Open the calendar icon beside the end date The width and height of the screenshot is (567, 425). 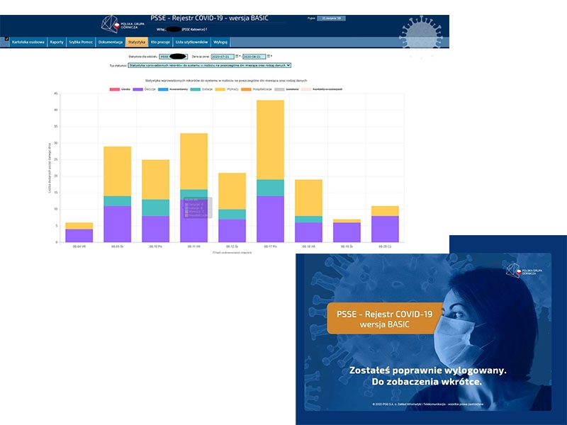point(269,57)
